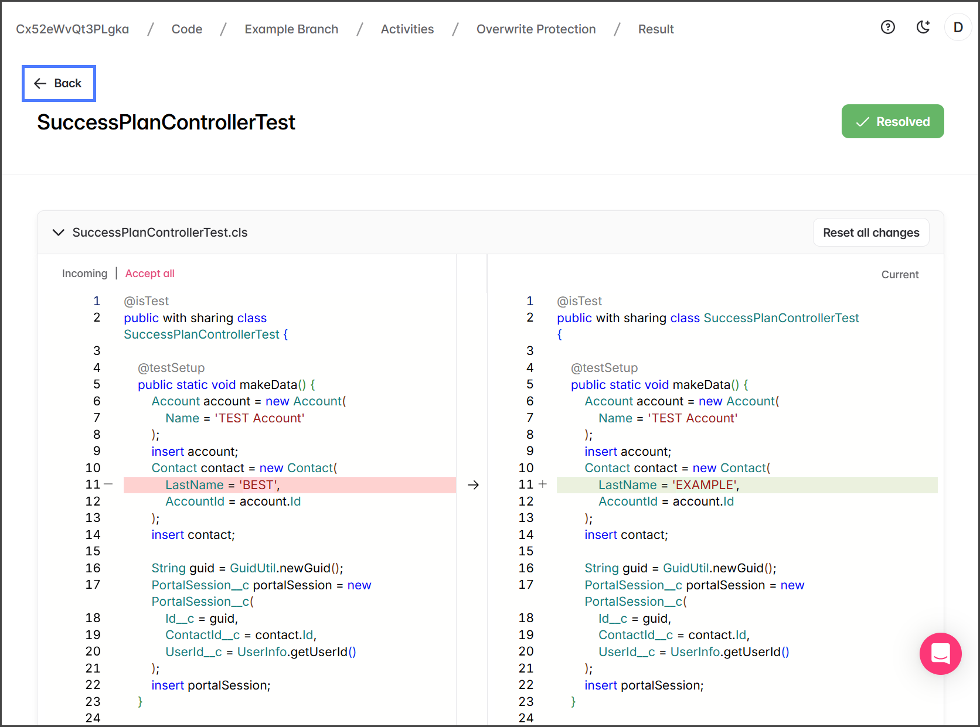The image size is (980, 727).
Task: Click the minus marker on incoming line 11
Action: (108, 484)
